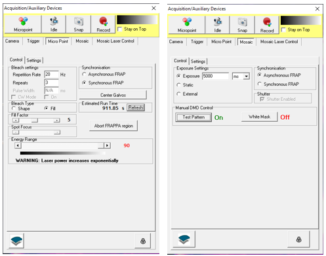This screenshot has width=326, height=256.
Task: Click the Snap camera icon in the right window
Action: tap(243, 22)
